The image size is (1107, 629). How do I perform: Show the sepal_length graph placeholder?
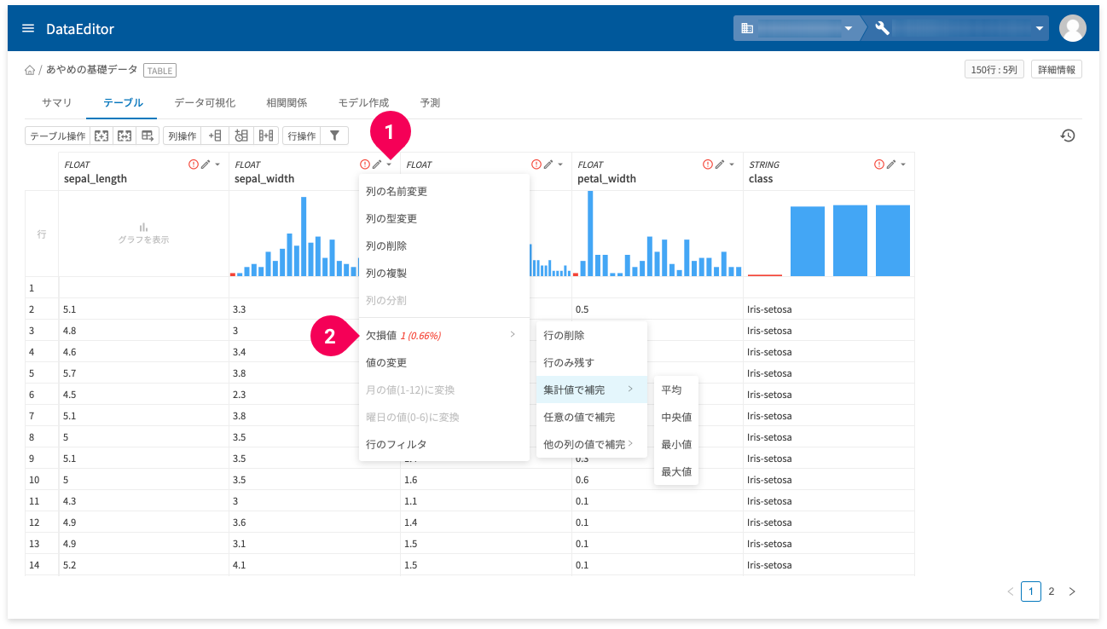tap(143, 234)
